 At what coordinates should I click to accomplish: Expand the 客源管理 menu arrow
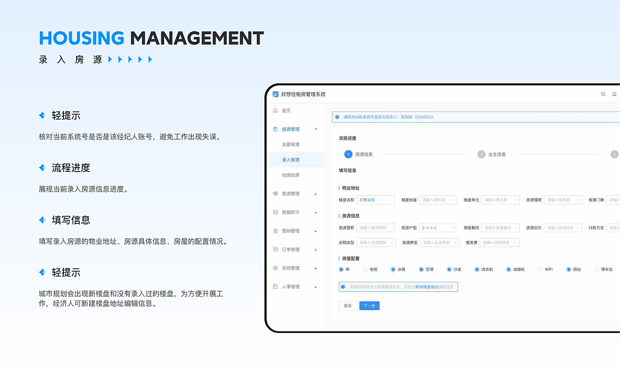click(316, 194)
